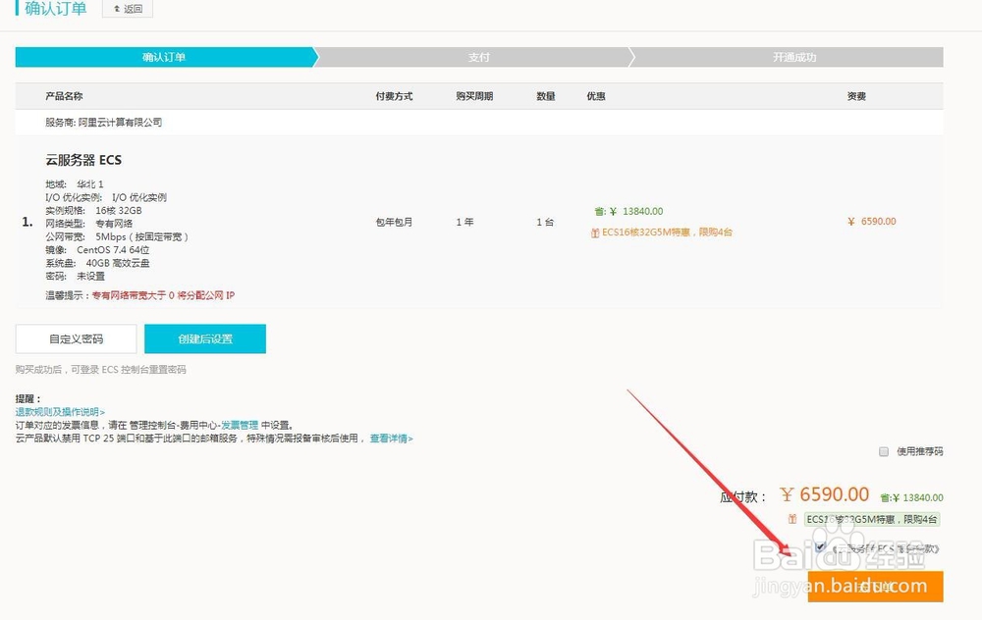Click the orange ECS16核32G5M特惠 promo text

(667, 232)
